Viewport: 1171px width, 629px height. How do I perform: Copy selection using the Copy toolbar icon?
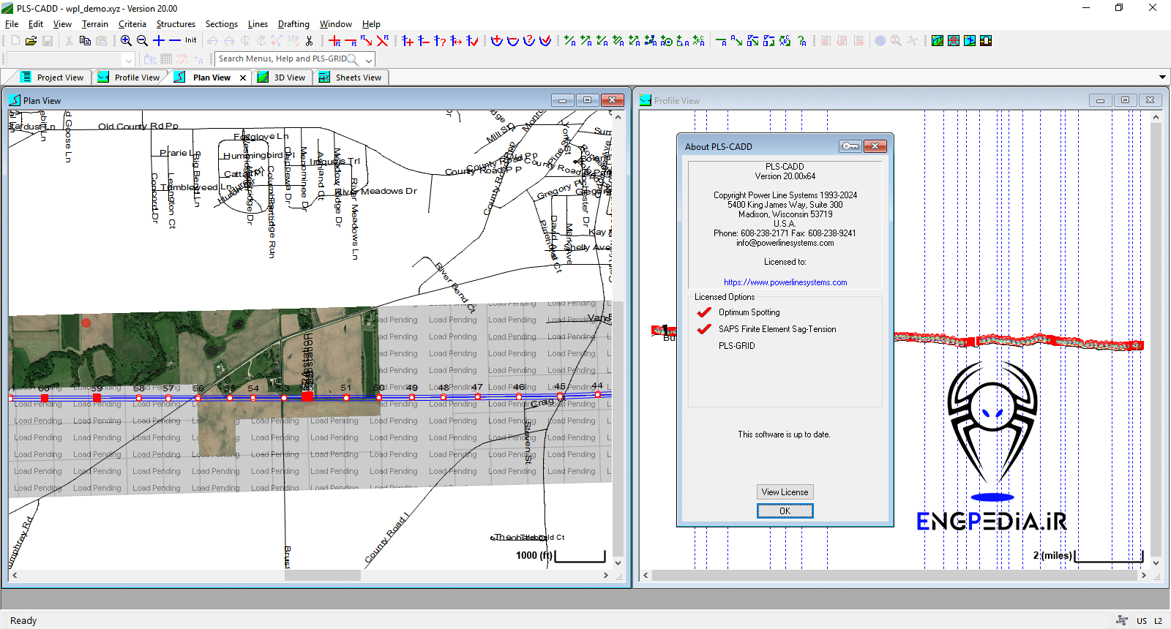[85, 41]
